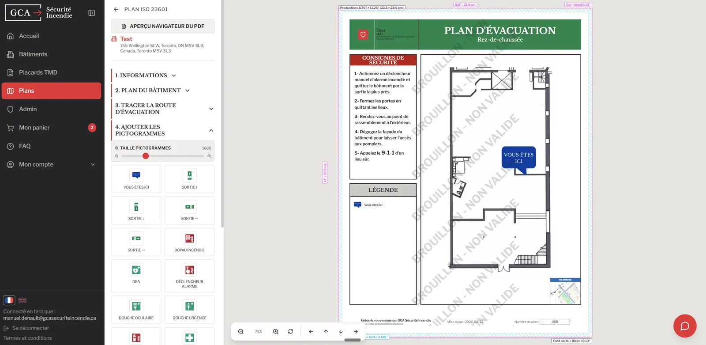Expand the Mon compte menu
Viewport: 706px width, 345px height.
click(52, 164)
